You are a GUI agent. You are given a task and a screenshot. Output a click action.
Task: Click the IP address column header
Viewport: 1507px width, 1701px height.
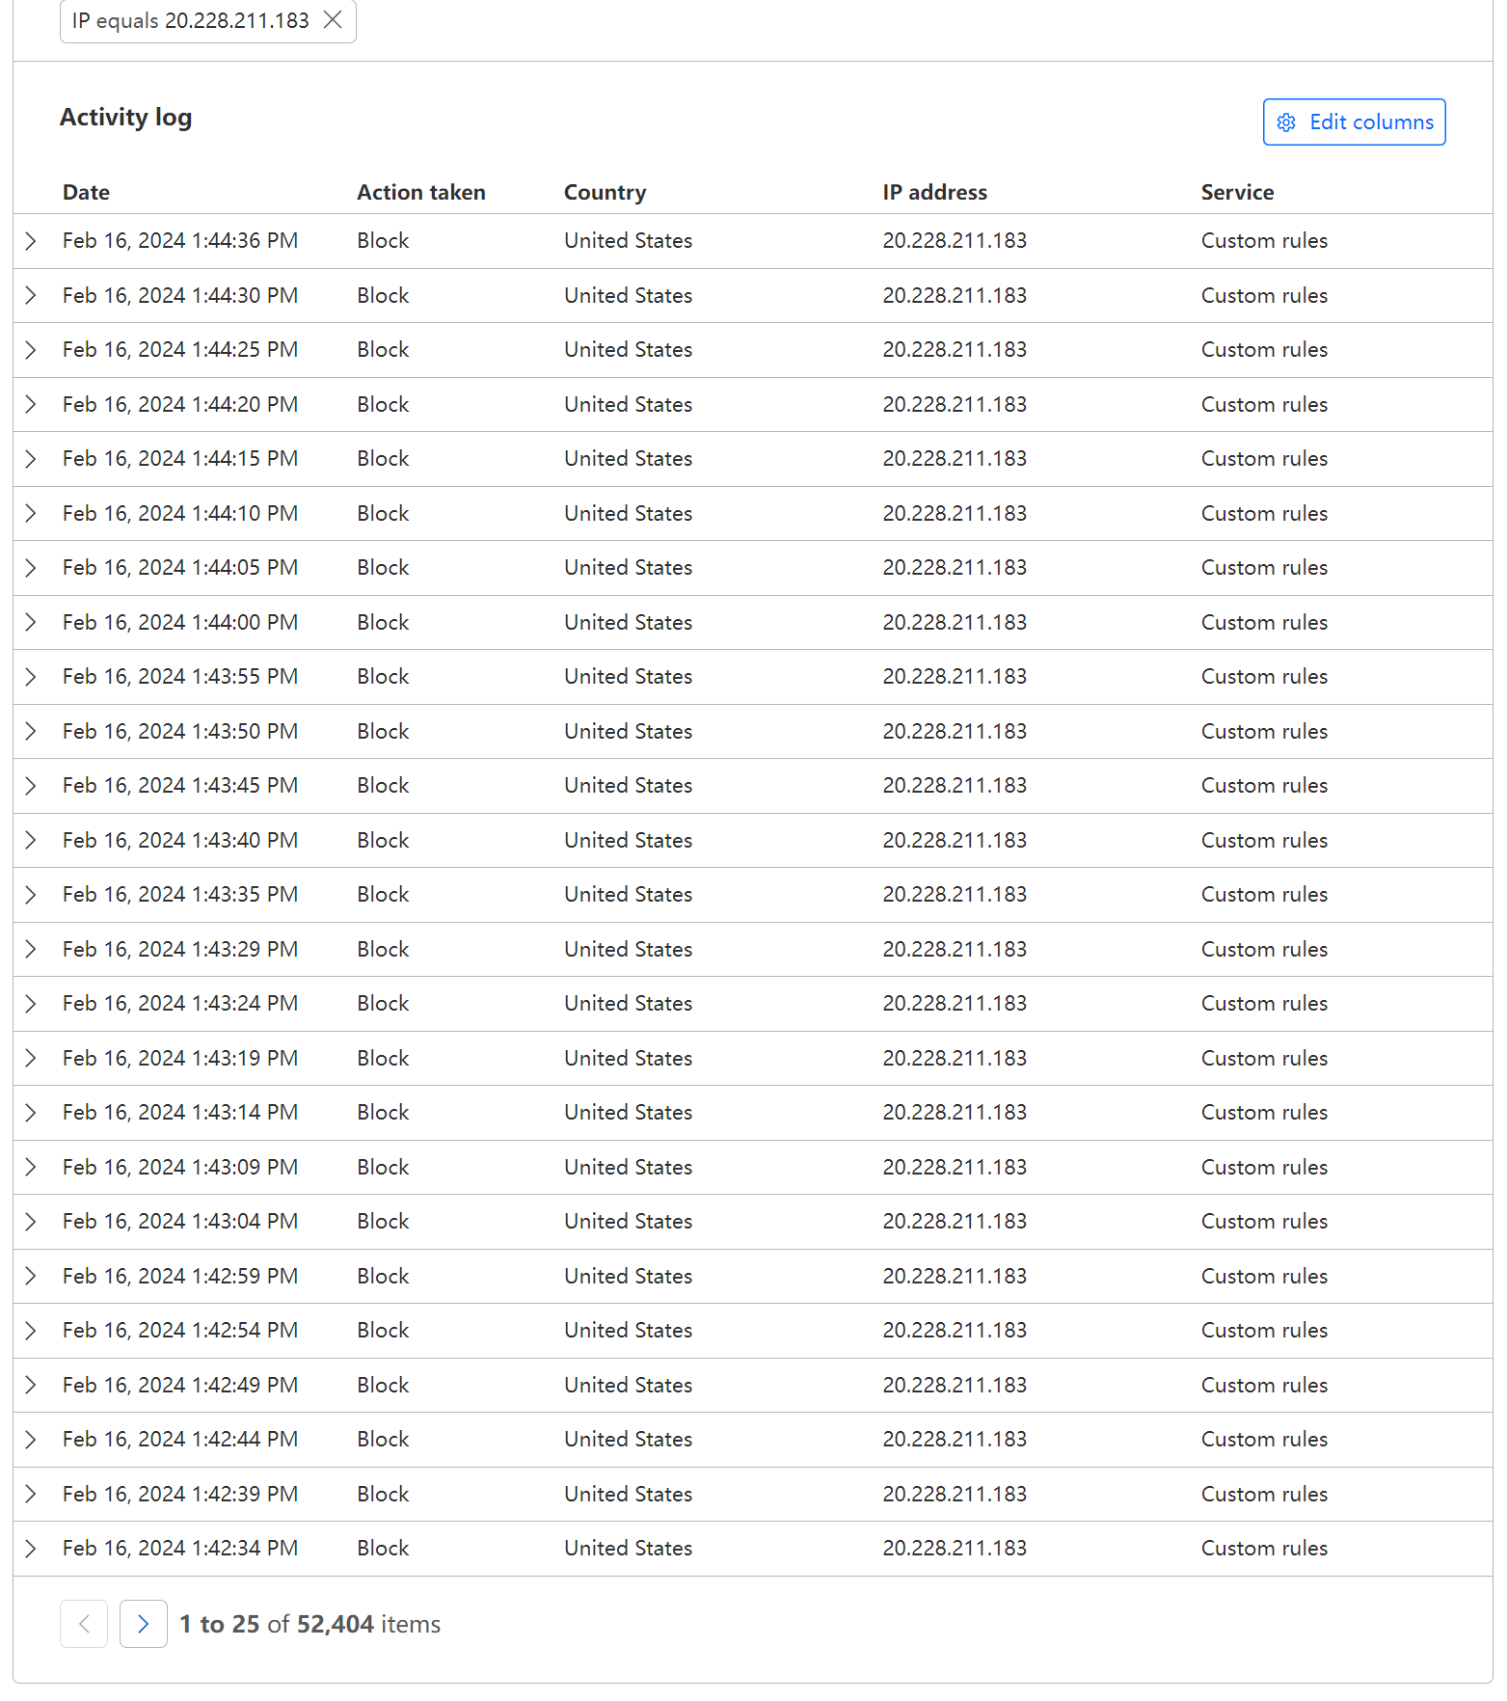point(934,193)
